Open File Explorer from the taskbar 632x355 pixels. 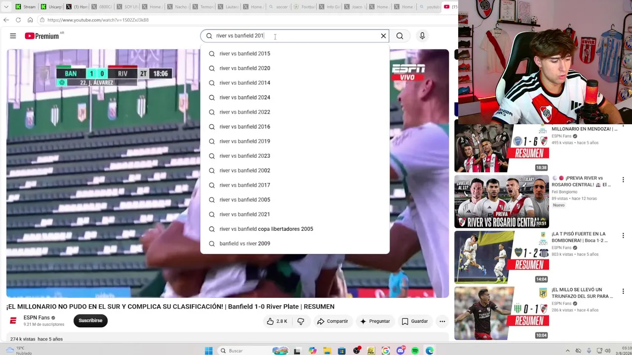tap(327, 351)
